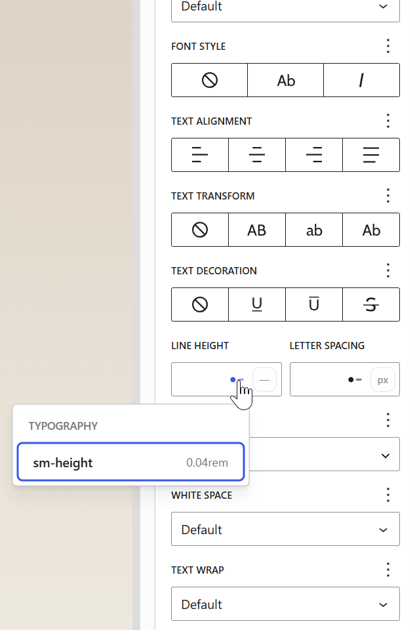417x630 pixels.
Task: Change Line Height unit selector
Action: tap(264, 380)
